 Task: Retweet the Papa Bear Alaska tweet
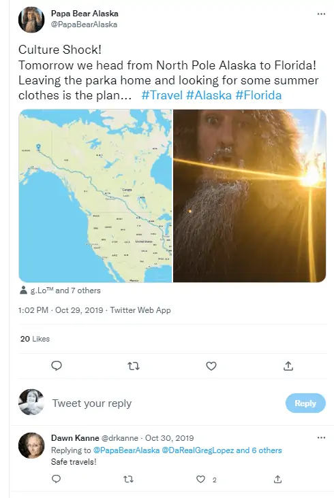point(134,366)
